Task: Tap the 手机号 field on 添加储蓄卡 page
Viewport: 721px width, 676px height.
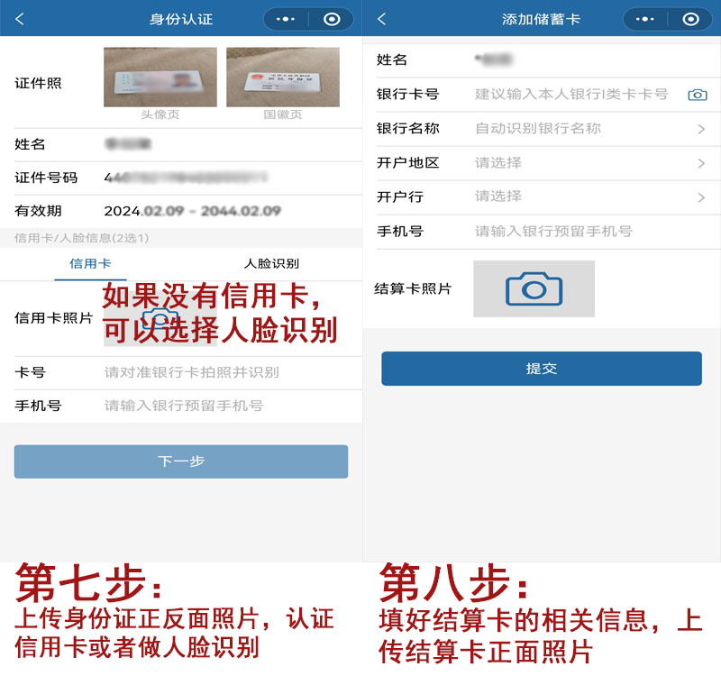Action: click(x=541, y=233)
